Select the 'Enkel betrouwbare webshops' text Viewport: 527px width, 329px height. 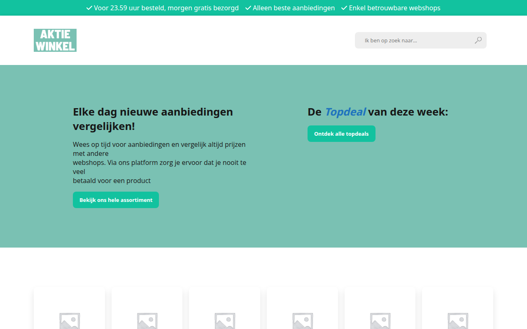[394, 8]
